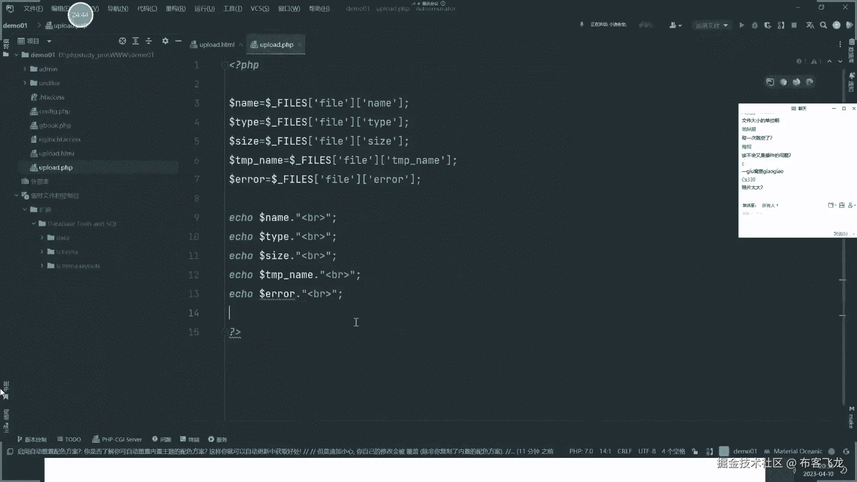Click the Debug bug icon
Screen dimensions: 857x482
coord(755,25)
